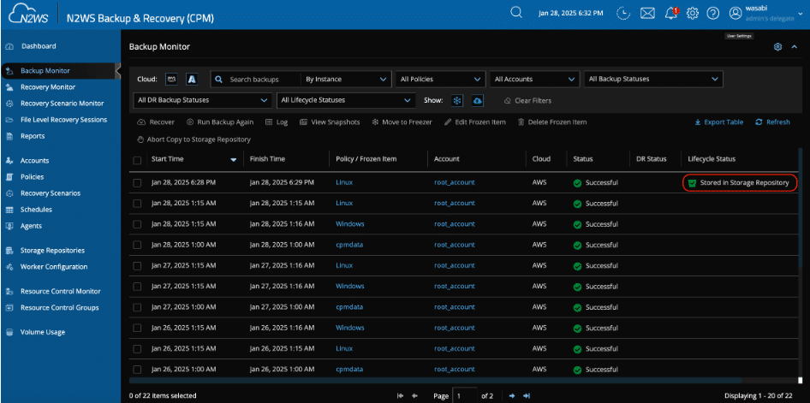Viewport: 810px width, 403px height.
Task: Click the Recover toolbar button
Action: (156, 122)
